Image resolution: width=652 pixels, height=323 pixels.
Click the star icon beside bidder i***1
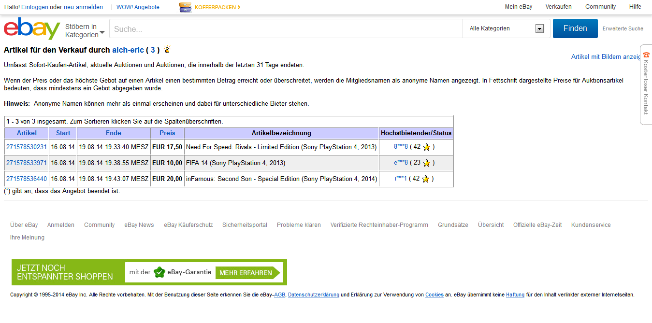click(x=425, y=179)
